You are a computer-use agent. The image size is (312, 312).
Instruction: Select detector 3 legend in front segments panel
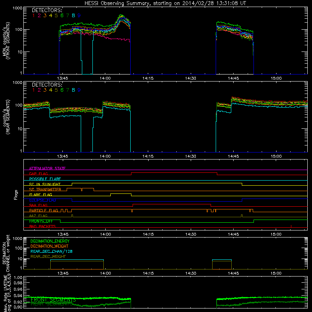pos(45,16)
